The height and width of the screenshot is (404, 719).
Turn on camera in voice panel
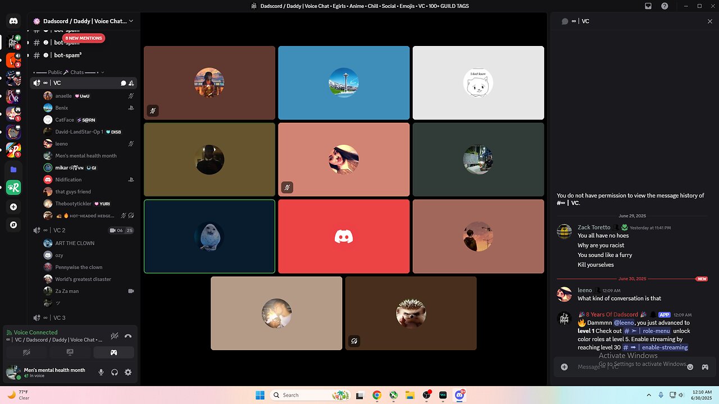pyautogui.click(x=26, y=352)
